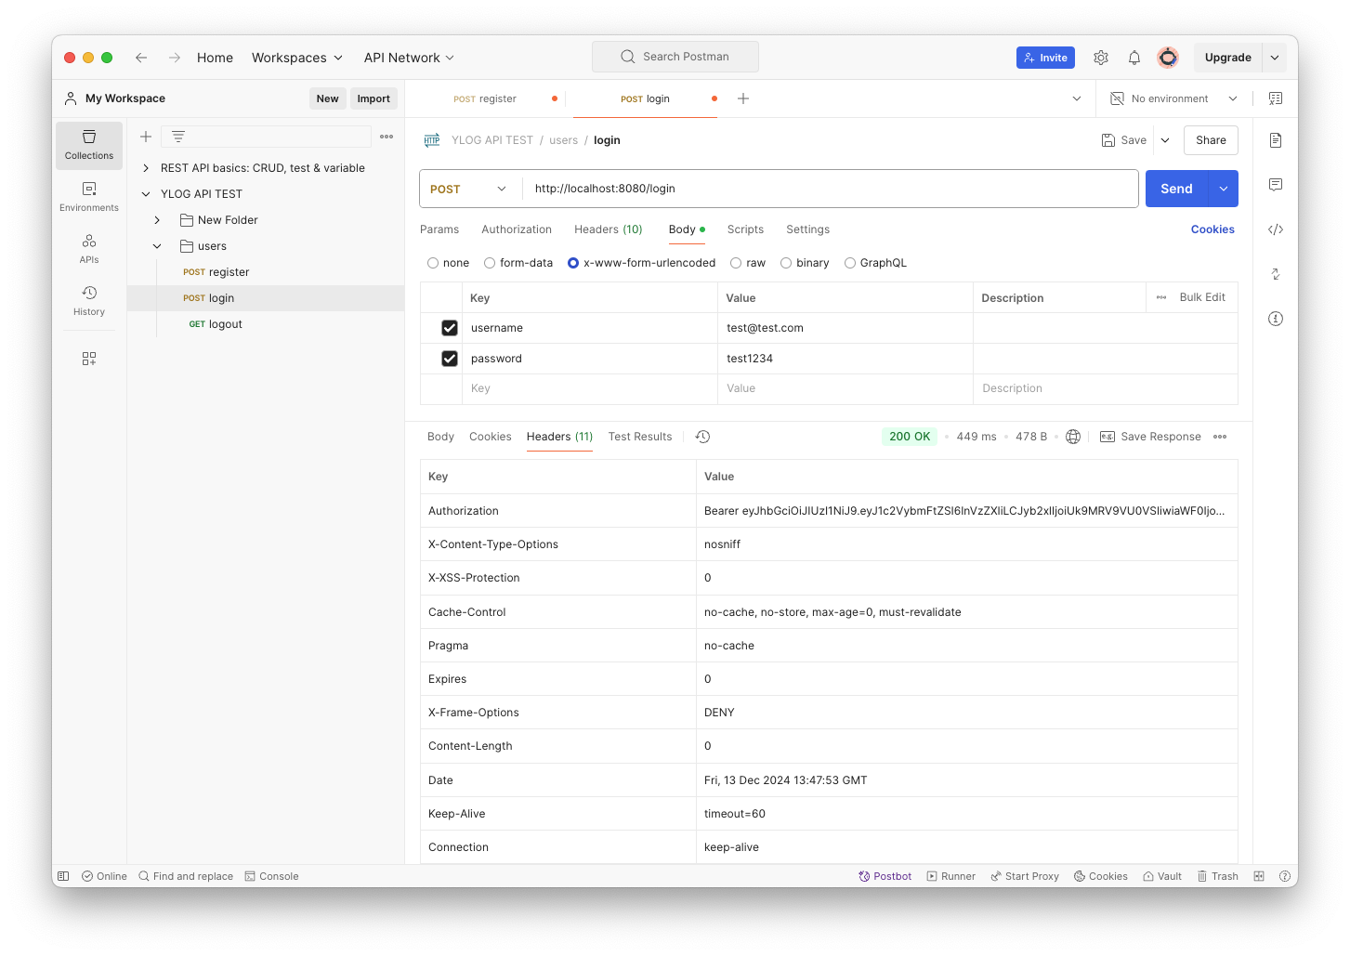Click the back navigation arrow
Screen dimensions: 1350x956
coord(141,58)
